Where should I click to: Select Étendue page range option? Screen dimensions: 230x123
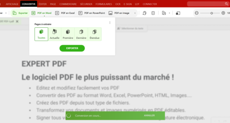point(94,34)
